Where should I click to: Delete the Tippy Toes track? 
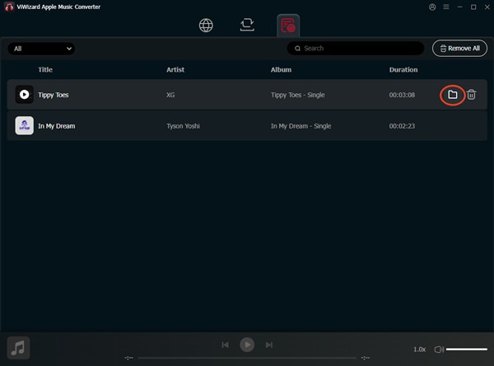tap(471, 94)
